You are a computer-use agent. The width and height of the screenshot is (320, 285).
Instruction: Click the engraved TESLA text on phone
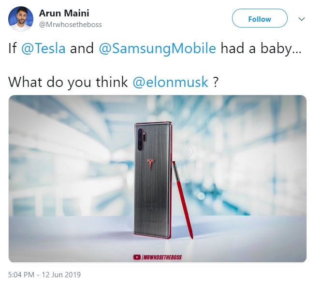[150, 210]
